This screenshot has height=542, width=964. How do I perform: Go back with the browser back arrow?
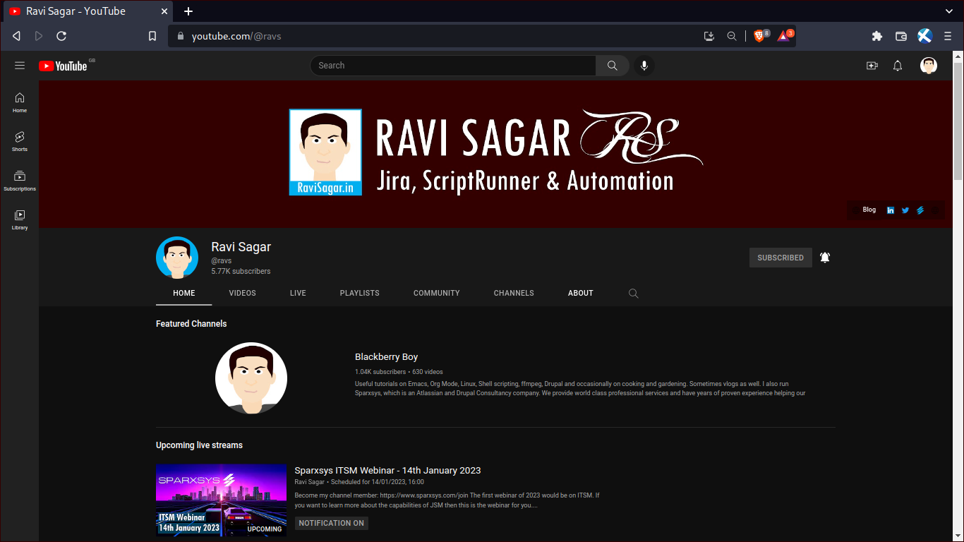click(16, 36)
